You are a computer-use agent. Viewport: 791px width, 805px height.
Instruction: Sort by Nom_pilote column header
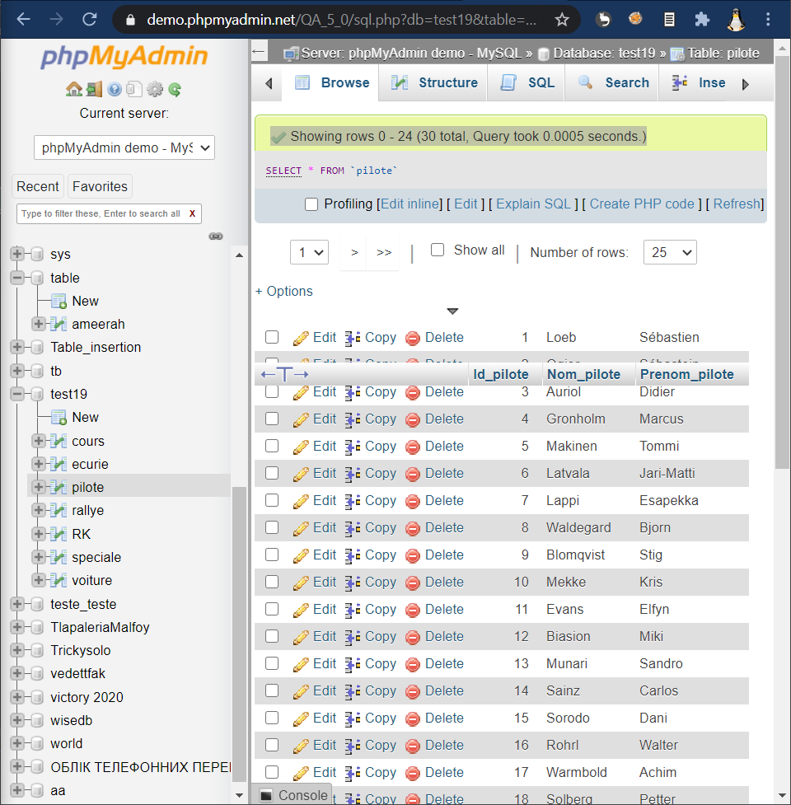pyautogui.click(x=583, y=374)
